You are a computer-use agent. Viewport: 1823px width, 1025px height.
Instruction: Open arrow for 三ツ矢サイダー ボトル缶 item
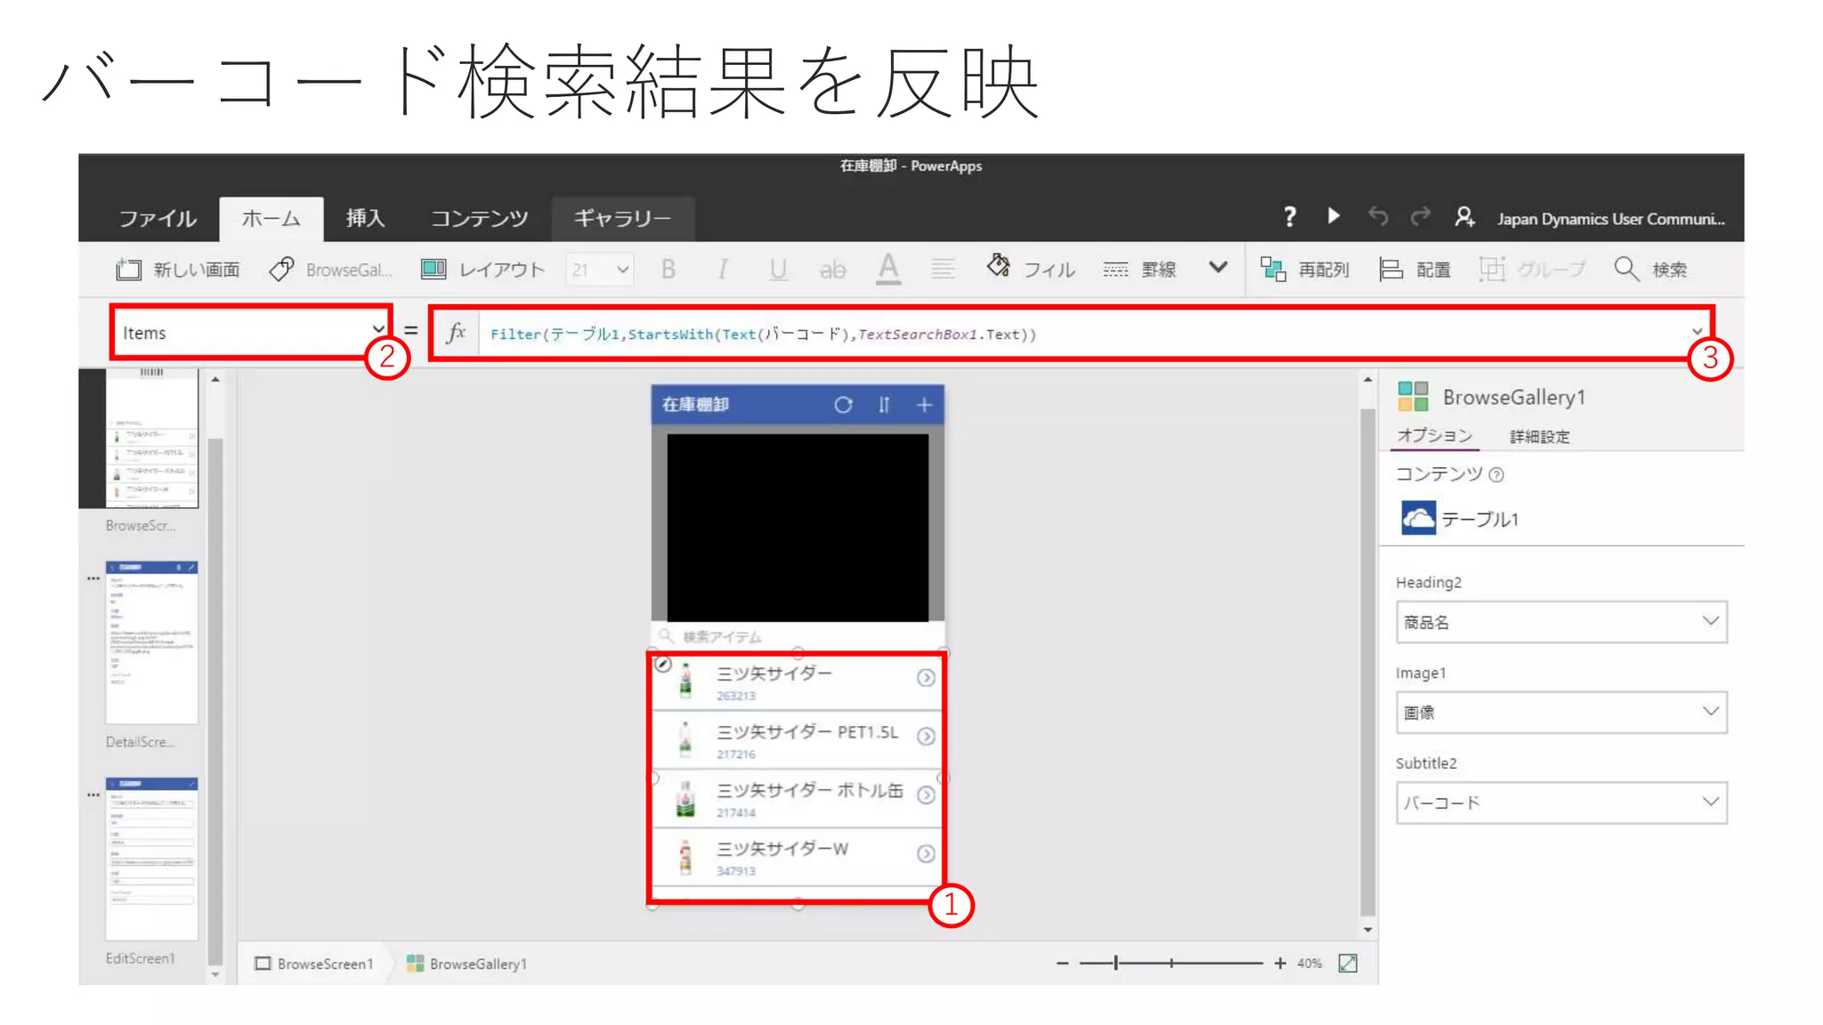926,795
